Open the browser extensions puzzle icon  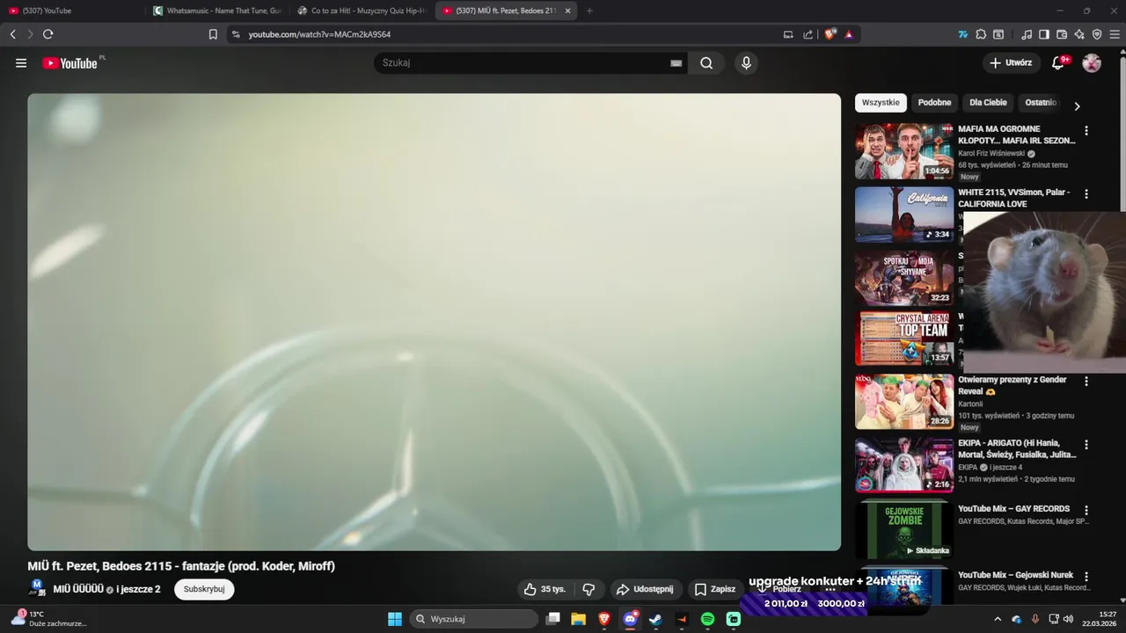[981, 34]
